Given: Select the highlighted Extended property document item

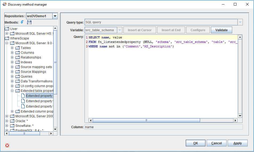Looking at the screenshot, I should coord(39,96).
